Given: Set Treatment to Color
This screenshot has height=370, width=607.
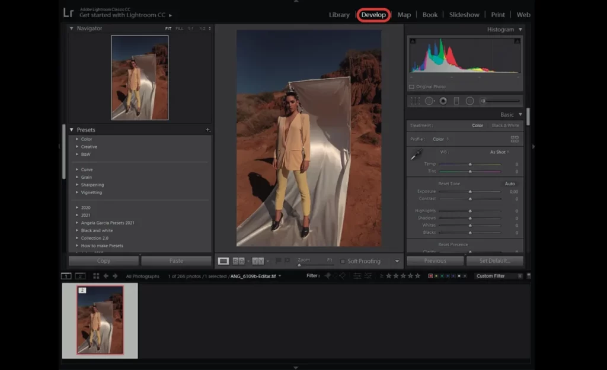Looking at the screenshot, I should click(x=477, y=126).
